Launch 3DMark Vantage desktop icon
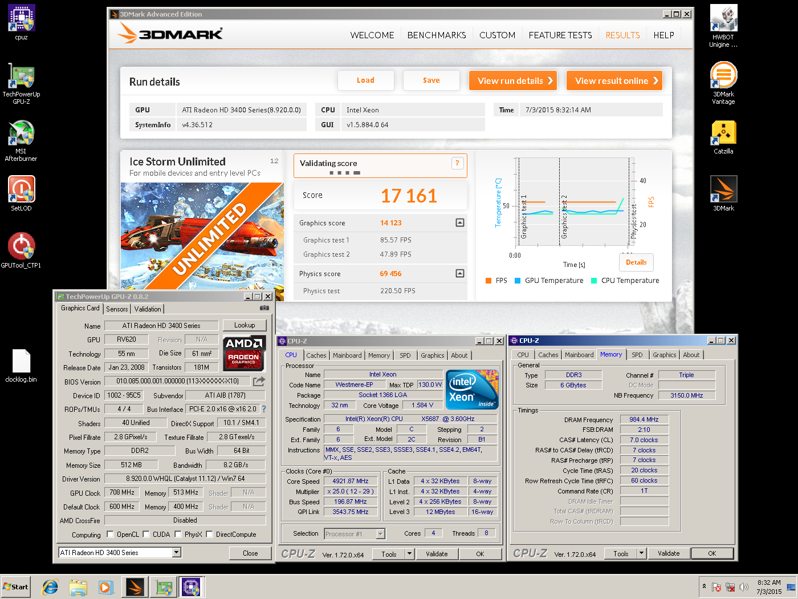This screenshot has width=798, height=599. (x=723, y=83)
